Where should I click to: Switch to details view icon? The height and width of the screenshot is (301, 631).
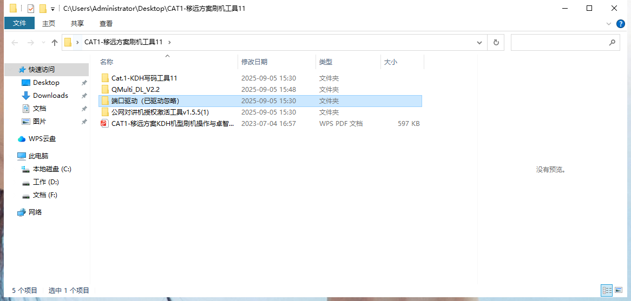[607, 290]
